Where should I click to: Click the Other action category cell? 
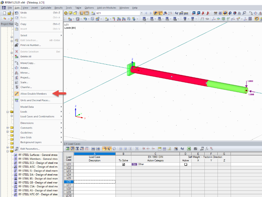click(x=155, y=164)
